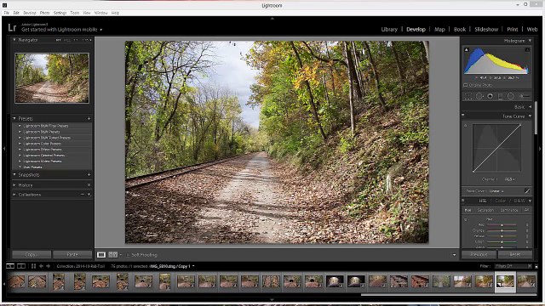Hide the right panel group arrow
This screenshot has width=545, height=306.
point(540,149)
